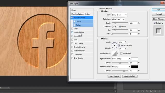Select the Satin effect label
This screenshot has width=165, height=93.
tap(76, 40)
